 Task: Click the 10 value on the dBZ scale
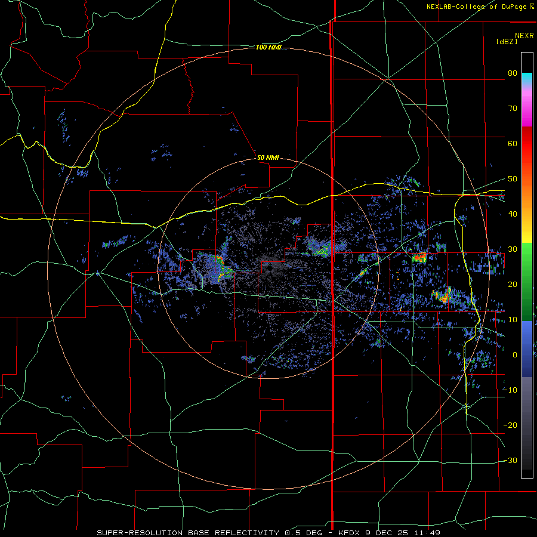coord(513,320)
